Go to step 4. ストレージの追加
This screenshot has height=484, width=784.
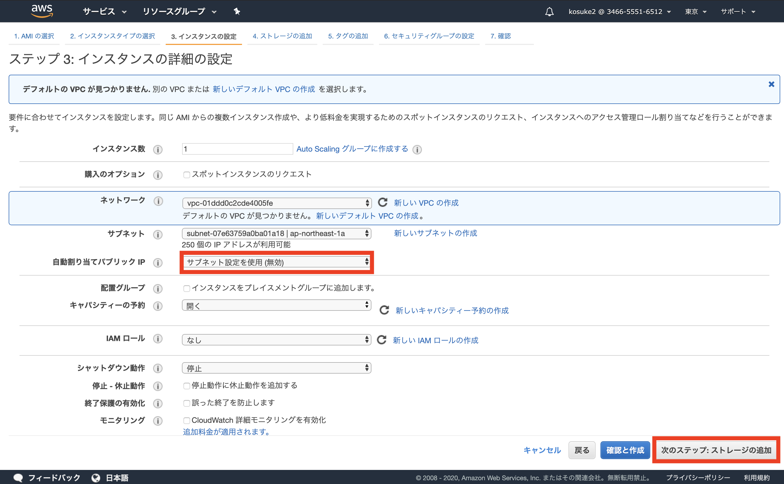[x=282, y=36]
